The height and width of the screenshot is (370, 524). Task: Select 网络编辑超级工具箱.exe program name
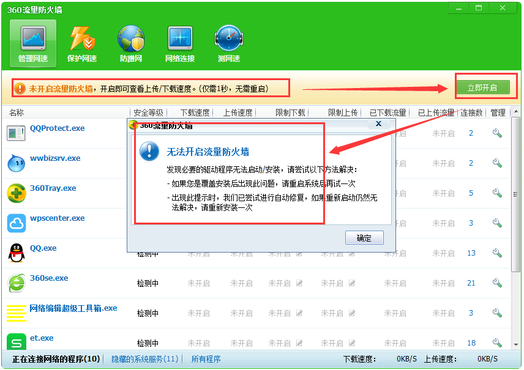tap(73, 308)
